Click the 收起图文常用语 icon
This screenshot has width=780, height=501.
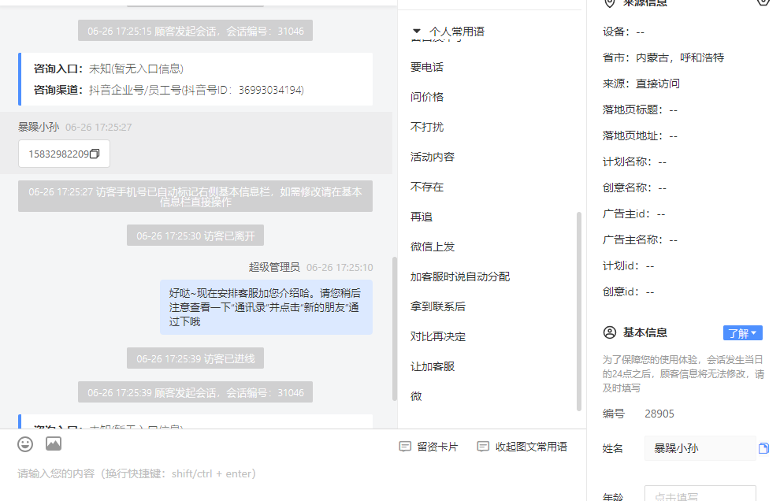click(482, 447)
